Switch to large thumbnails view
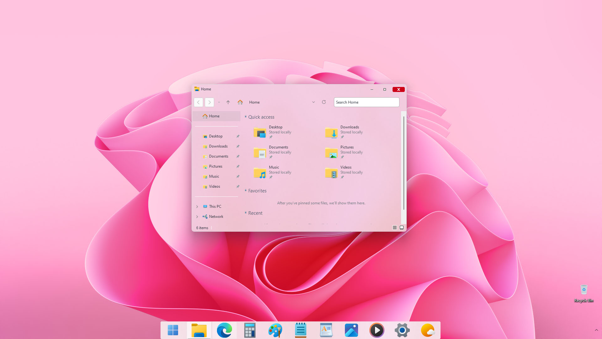 pyautogui.click(x=402, y=228)
